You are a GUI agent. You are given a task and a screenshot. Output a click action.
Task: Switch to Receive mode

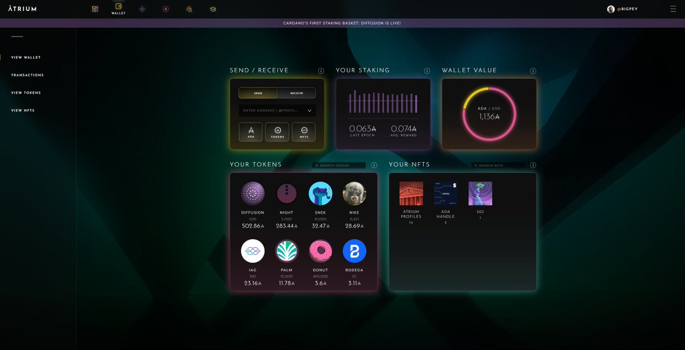[x=297, y=93]
